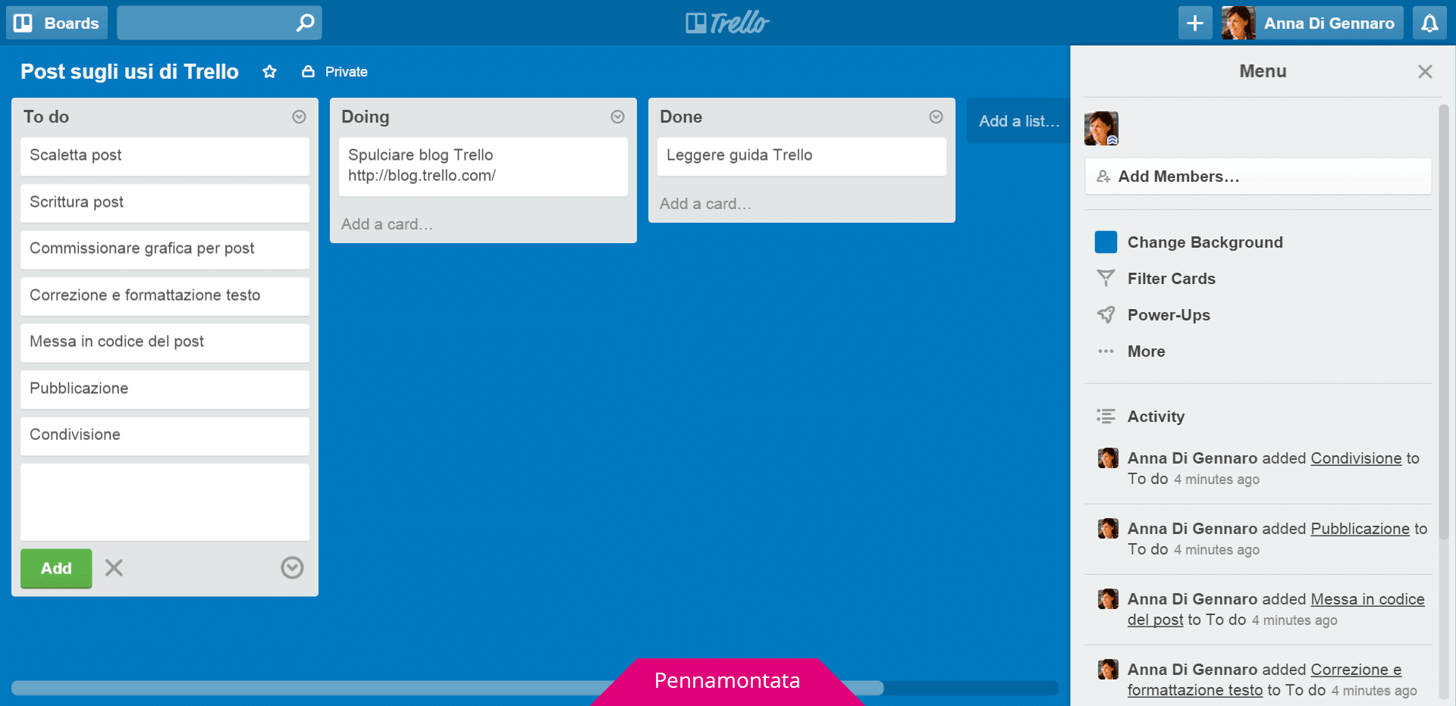This screenshot has height=706, width=1456.
Task: Open the Doing list actions menu
Action: (617, 117)
